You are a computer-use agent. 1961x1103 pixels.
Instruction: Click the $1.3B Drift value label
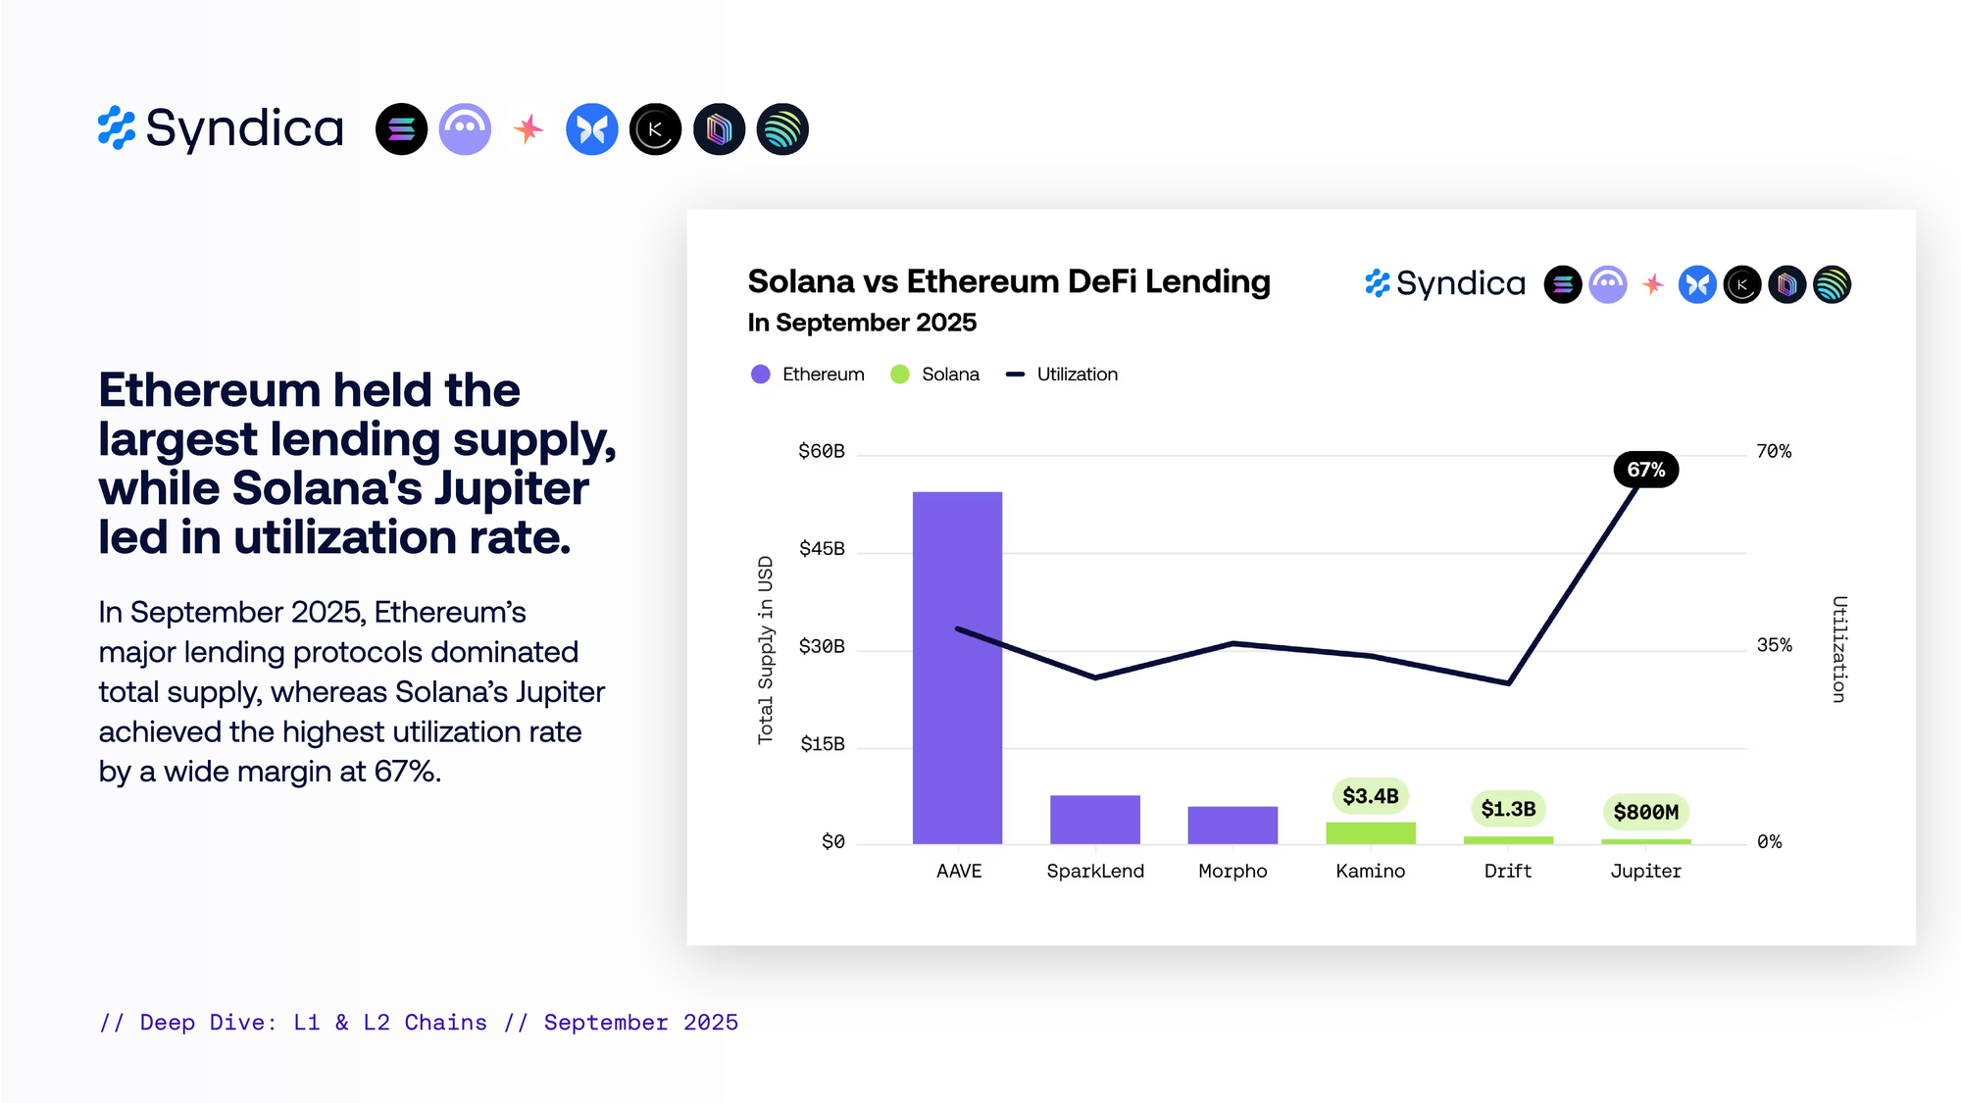click(1508, 809)
